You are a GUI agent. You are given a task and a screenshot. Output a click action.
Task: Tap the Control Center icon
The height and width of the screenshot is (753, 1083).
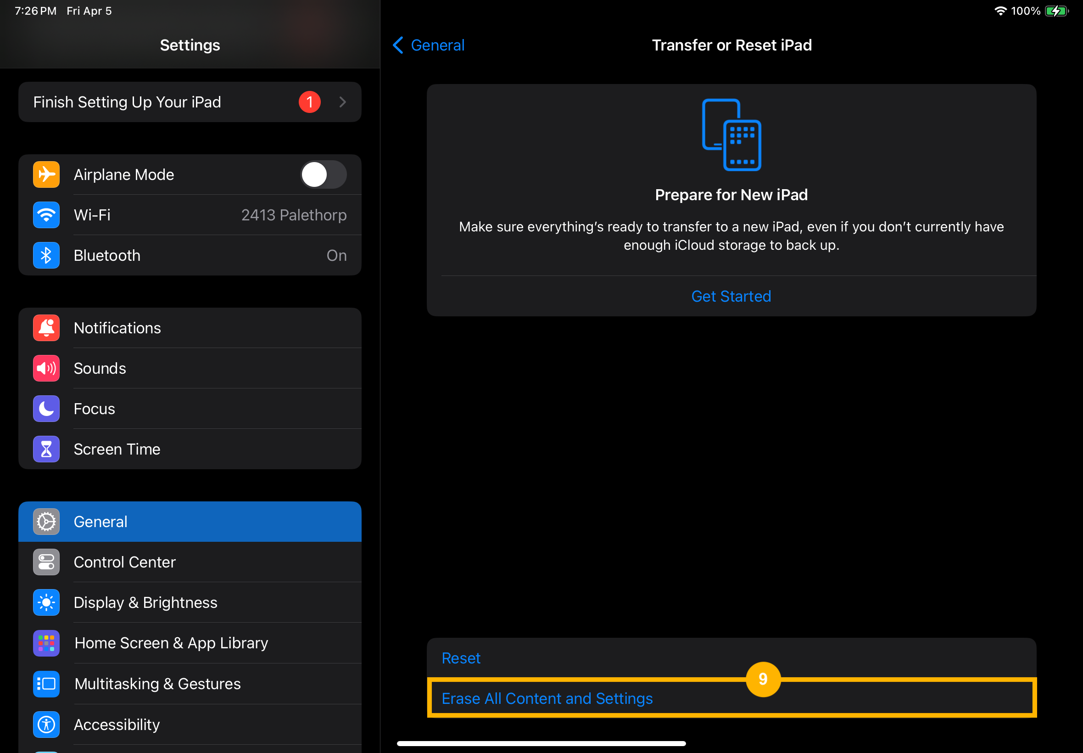(46, 562)
